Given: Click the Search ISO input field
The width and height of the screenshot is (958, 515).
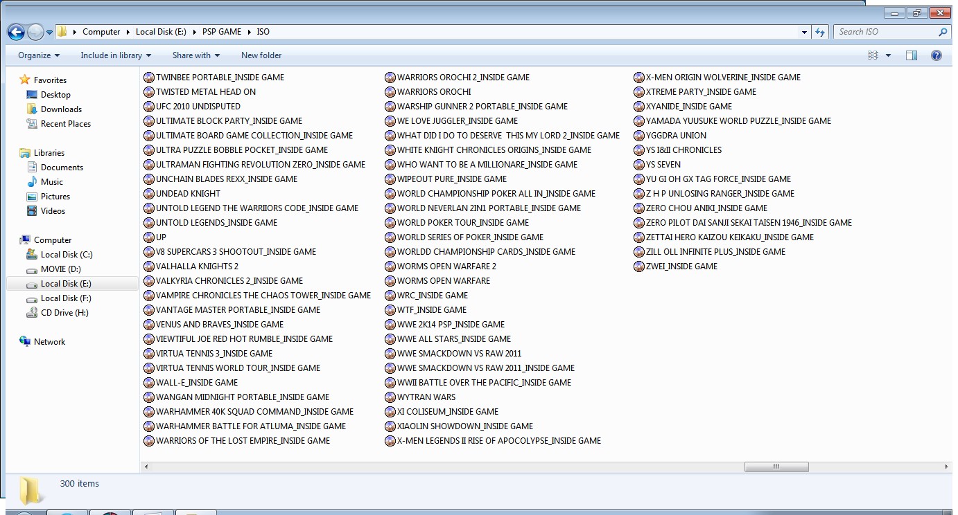Looking at the screenshot, I should tap(885, 32).
